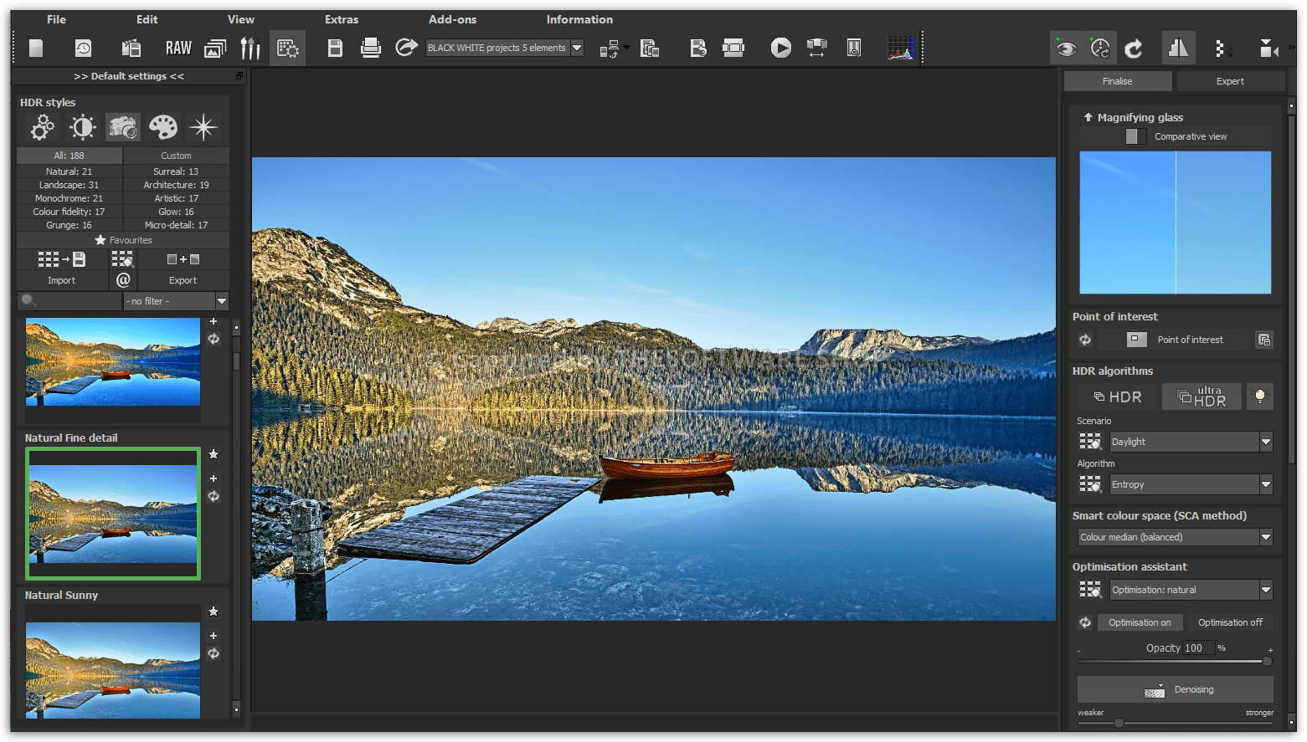Select the brightness sun icon under HDR styles
Screen dimensions: 1307x742
82,127
